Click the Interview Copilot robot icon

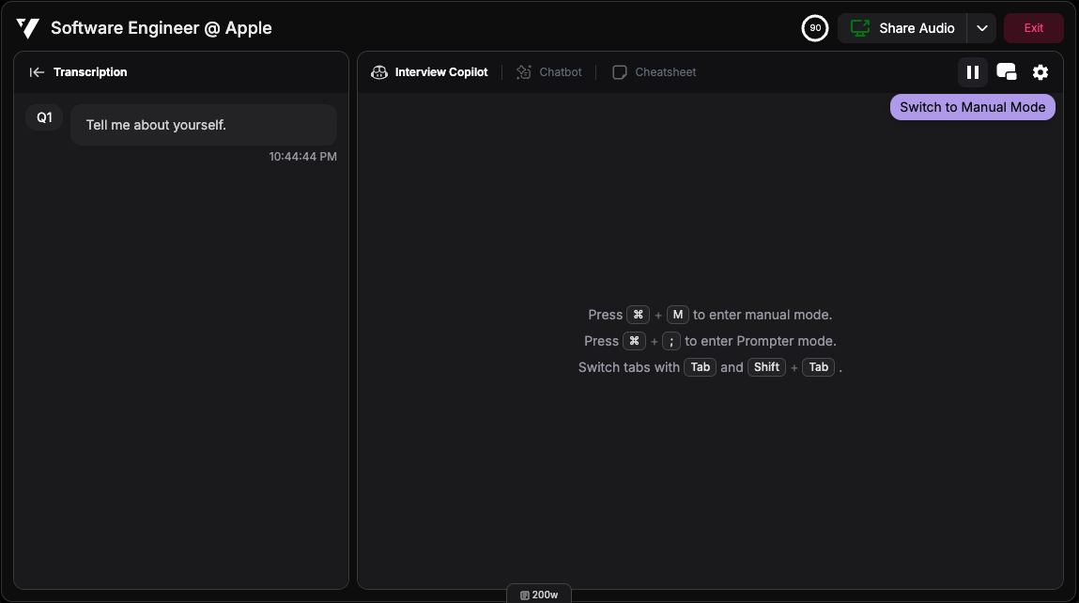click(379, 72)
